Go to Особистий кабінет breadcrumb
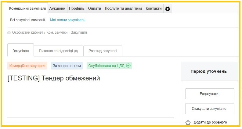242x129 pixels. click(x=27, y=32)
